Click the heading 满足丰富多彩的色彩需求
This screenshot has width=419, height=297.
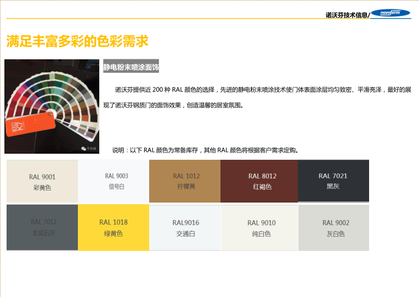77,41
